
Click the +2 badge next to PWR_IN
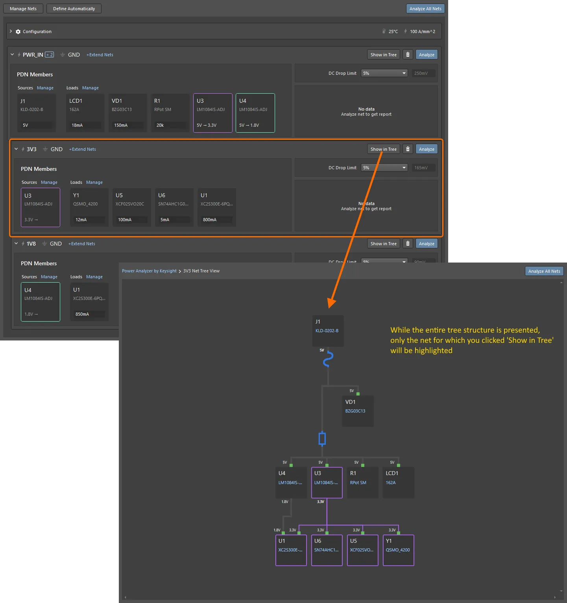coord(49,55)
